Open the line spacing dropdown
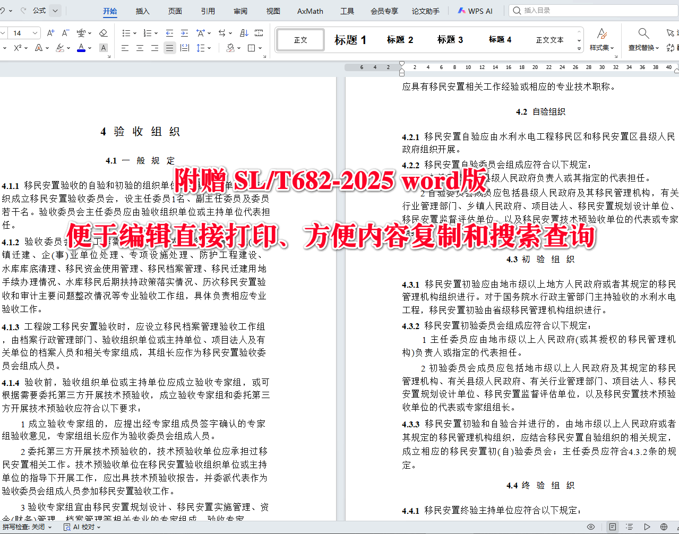Image resolution: width=679 pixels, height=534 pixels. coord(202,48)
